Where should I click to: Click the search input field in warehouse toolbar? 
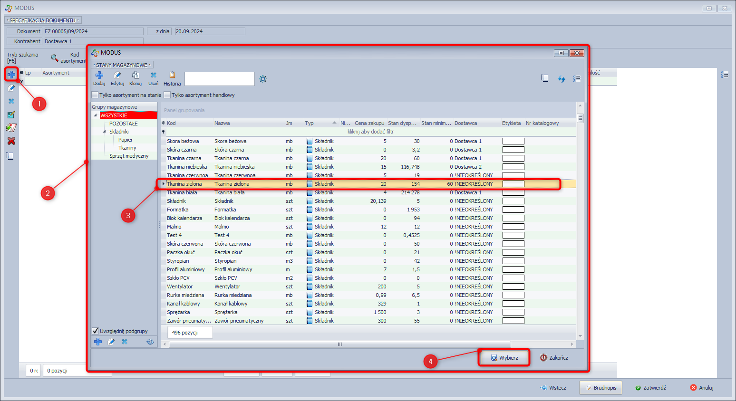tap(219, 79)
